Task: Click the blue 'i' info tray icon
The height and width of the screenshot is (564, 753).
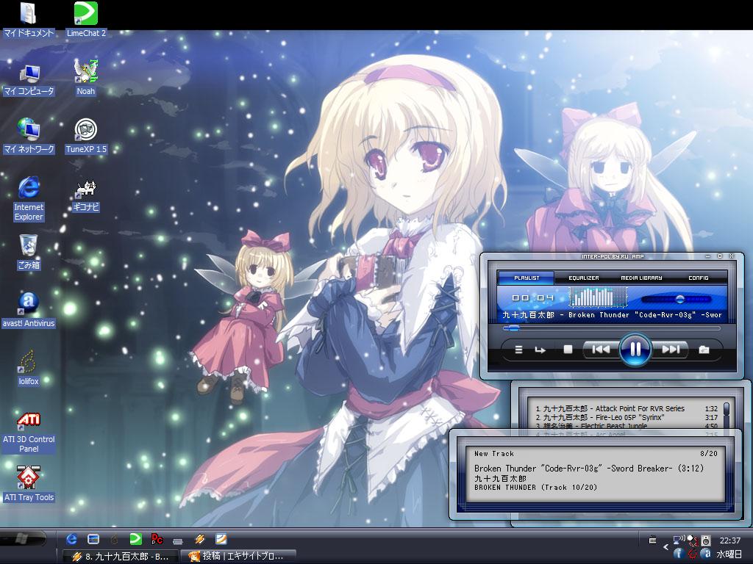Action: tap(678, 554)
